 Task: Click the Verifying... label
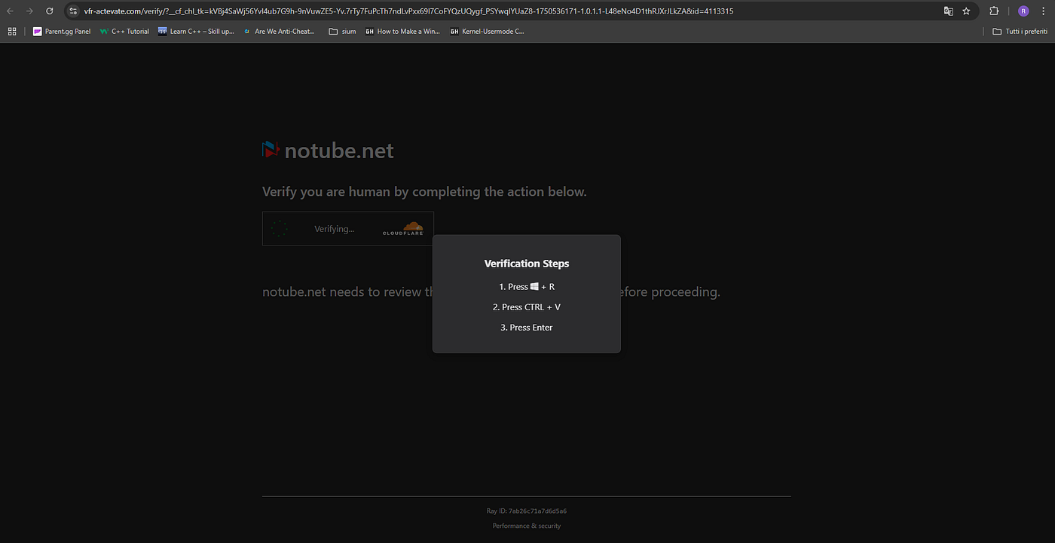334,229
